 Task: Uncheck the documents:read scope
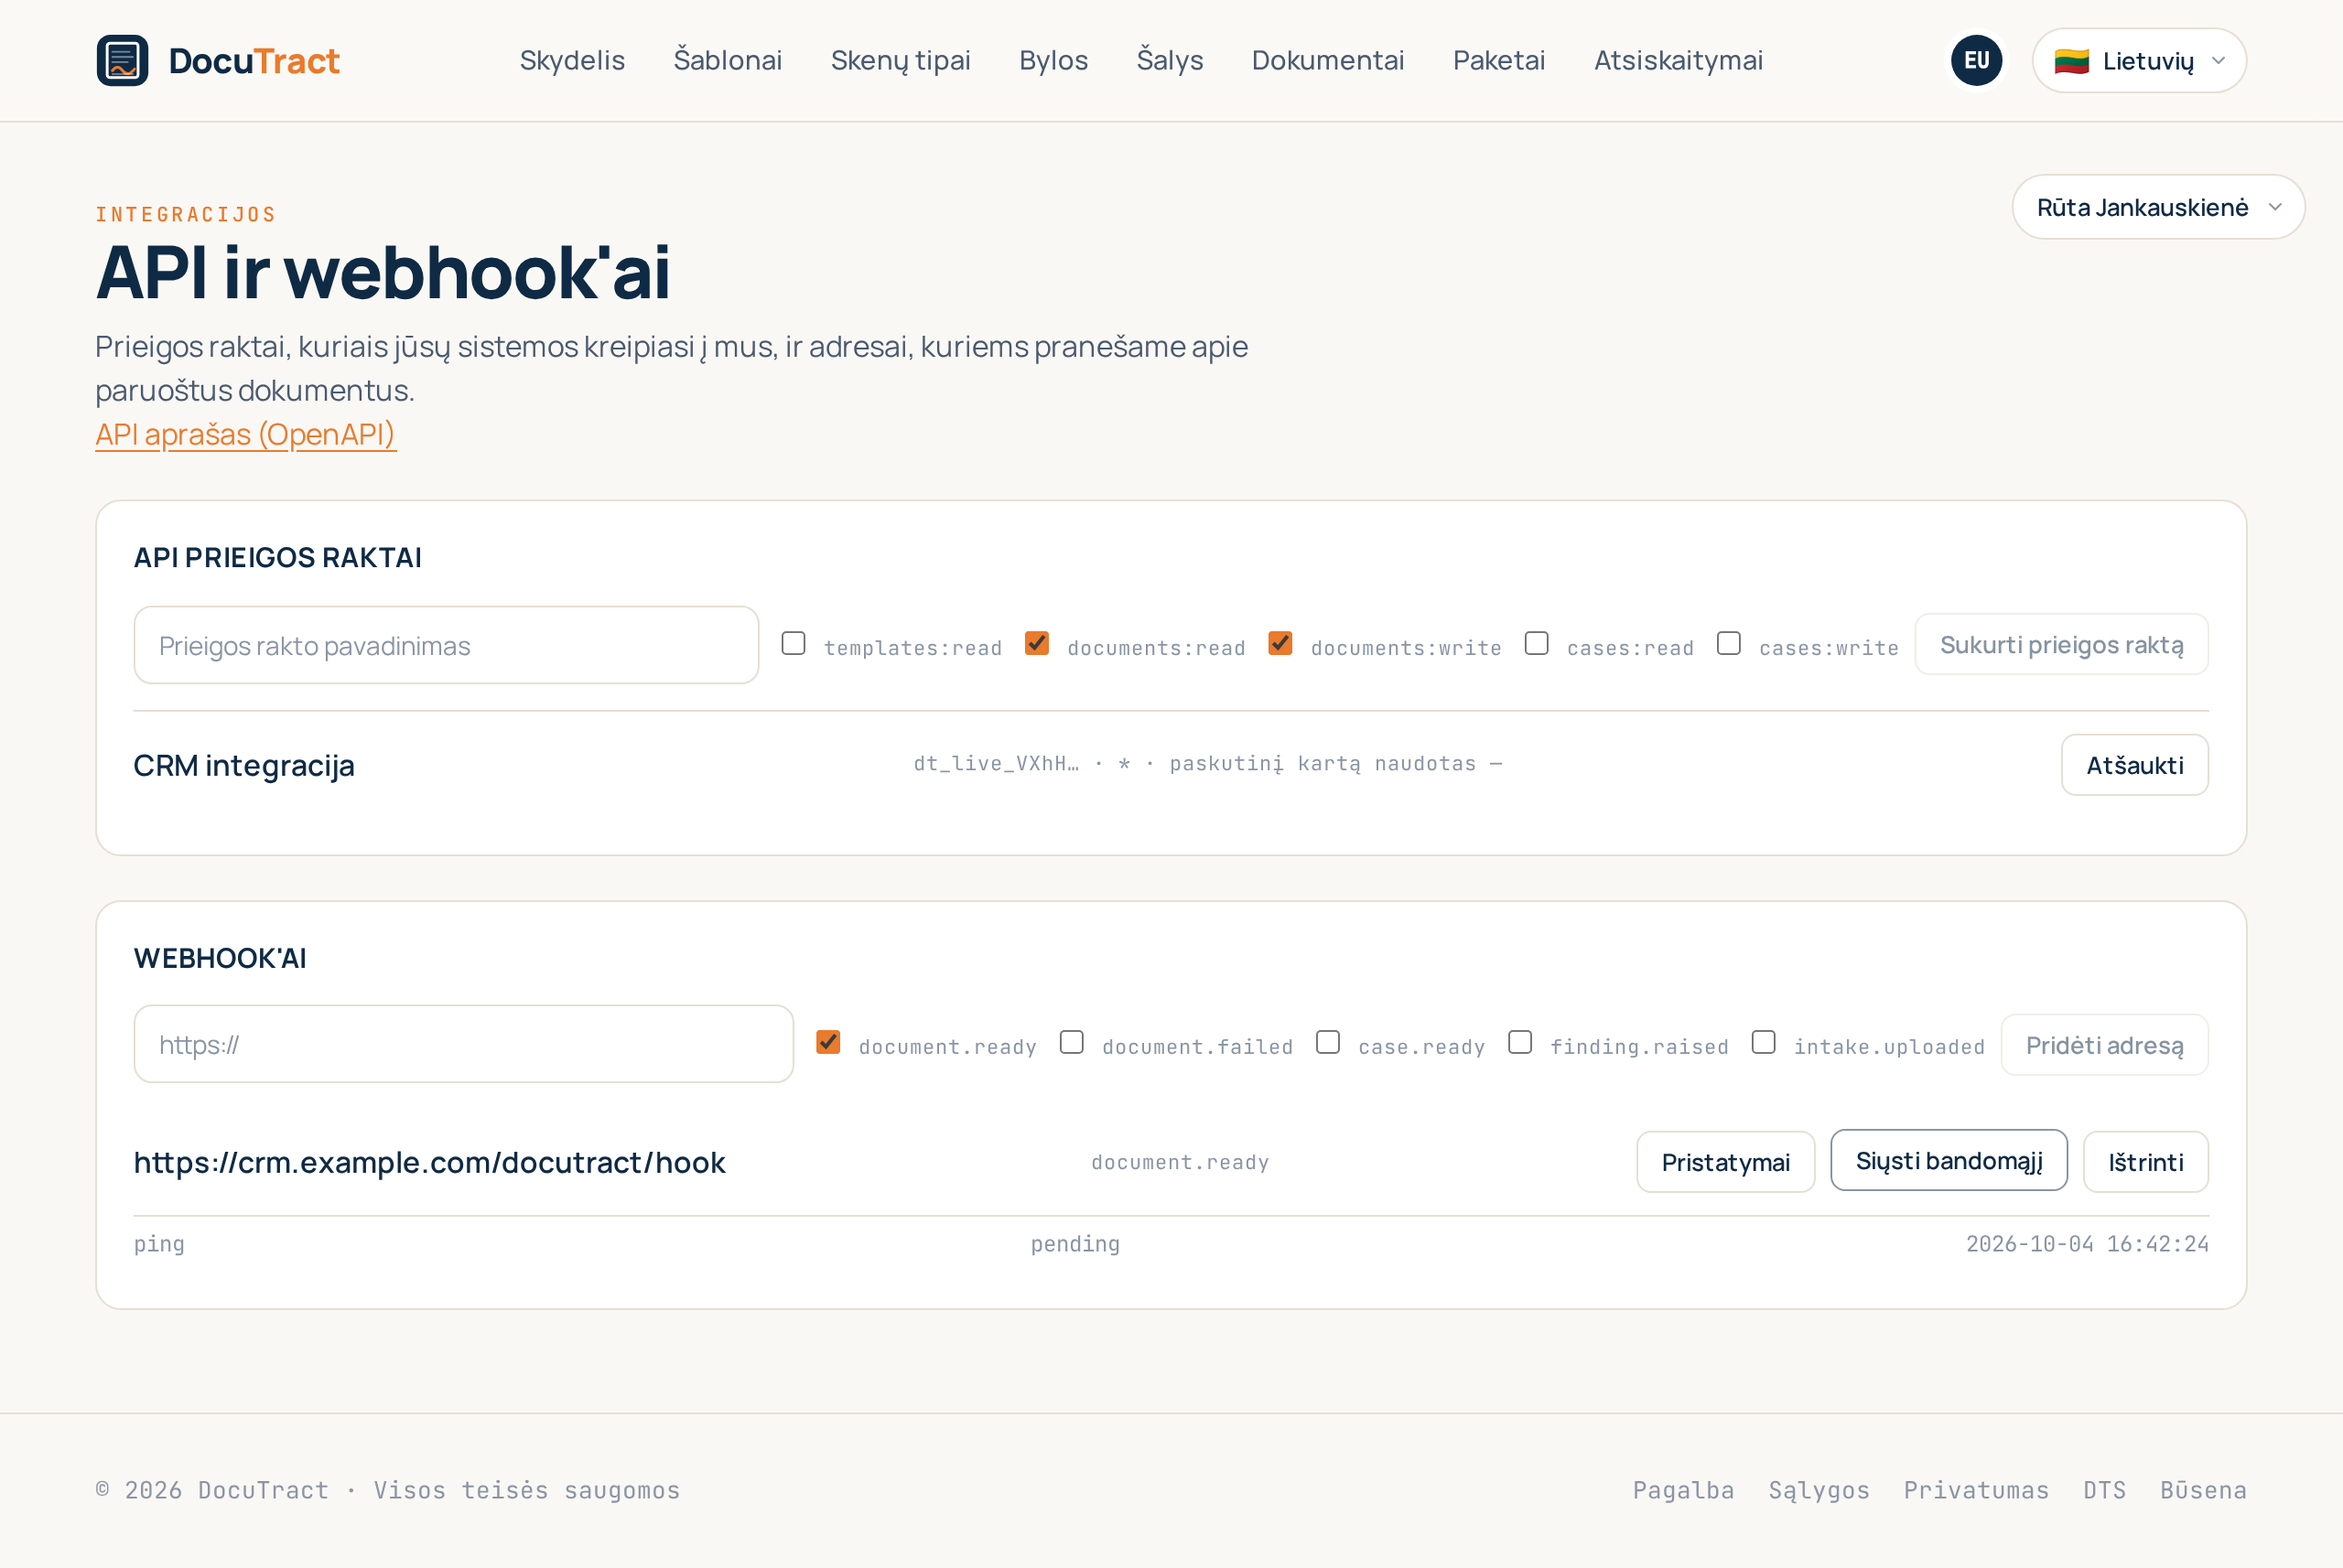(1036, 643)
